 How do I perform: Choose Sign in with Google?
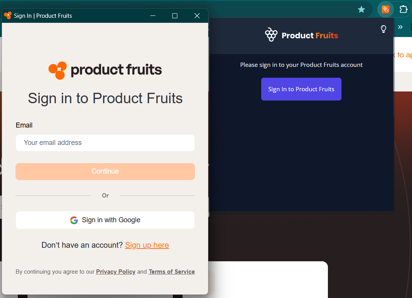[x=105, y=220]
